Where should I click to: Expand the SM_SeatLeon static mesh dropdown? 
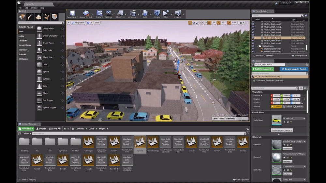[294, 118]
